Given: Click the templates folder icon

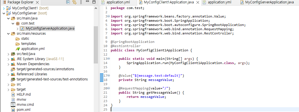Looking at the screenshot, I should tap(18, 44).
